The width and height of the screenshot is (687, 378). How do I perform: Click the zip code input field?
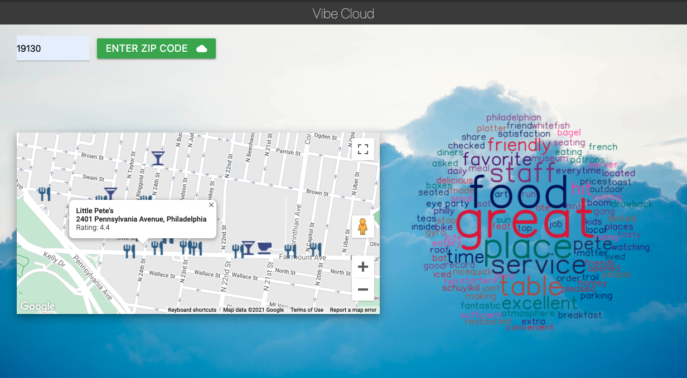coord(52,48)
